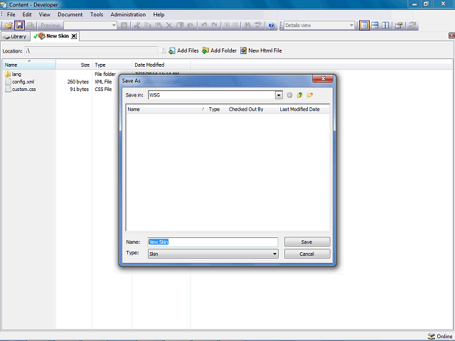Open the Details view dropdown
Viewport: 455px width, 341px height.
click(x=351, y=26)
